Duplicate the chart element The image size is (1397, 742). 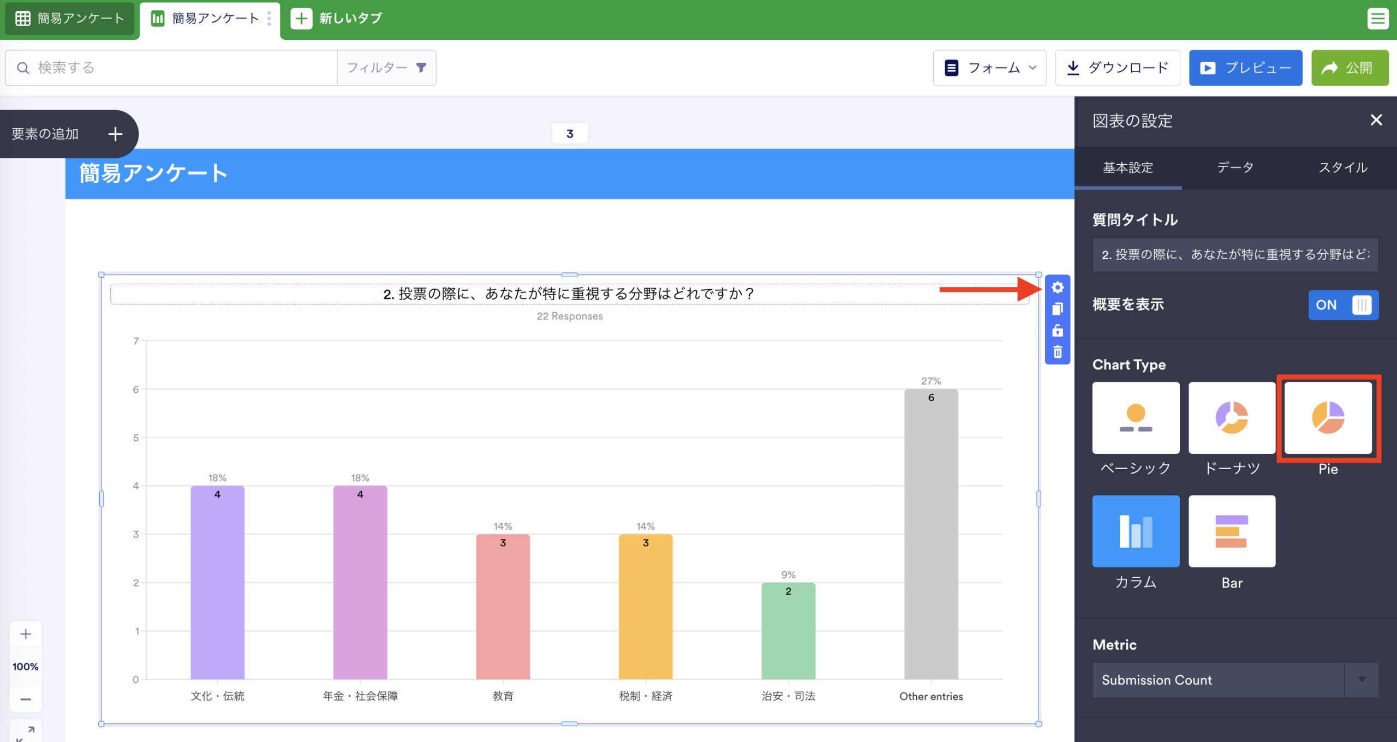pyautogui.click(x=1057, y=308)
